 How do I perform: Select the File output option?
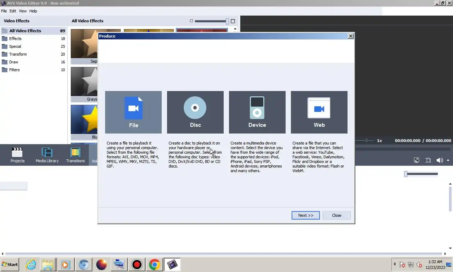point(133,112)
